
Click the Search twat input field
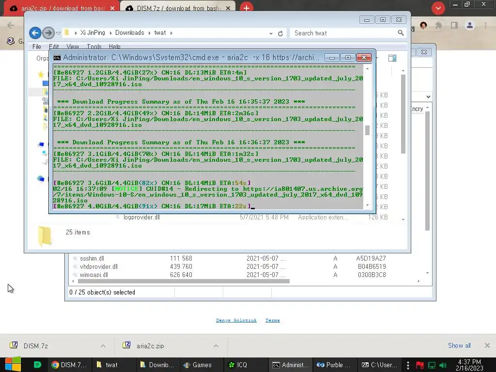click(x=344, y=33)
